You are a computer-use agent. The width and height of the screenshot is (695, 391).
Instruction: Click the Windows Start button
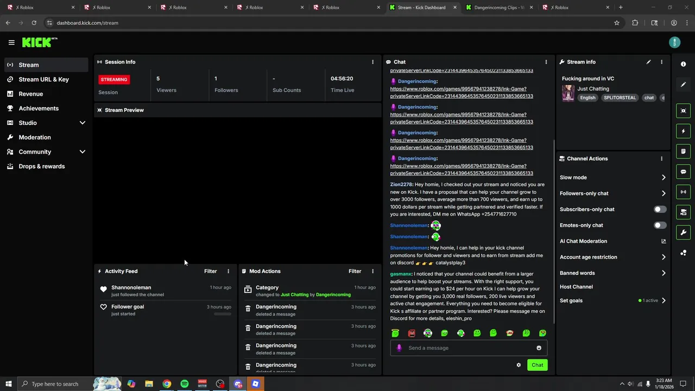[x=8, y=384]
